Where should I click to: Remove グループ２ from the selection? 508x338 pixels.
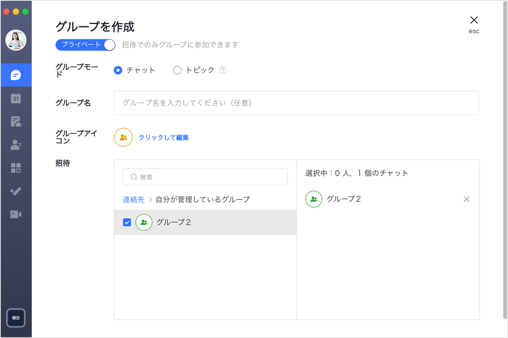[x=467, y=199]
